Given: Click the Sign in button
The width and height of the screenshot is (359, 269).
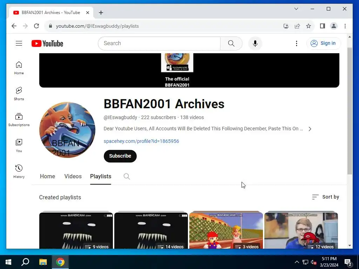Looking at the screenshot, I should (324, 43).
